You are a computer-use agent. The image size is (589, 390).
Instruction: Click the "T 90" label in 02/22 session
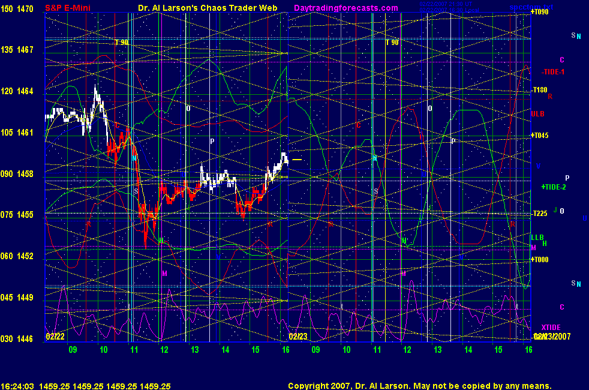(121, 43)
